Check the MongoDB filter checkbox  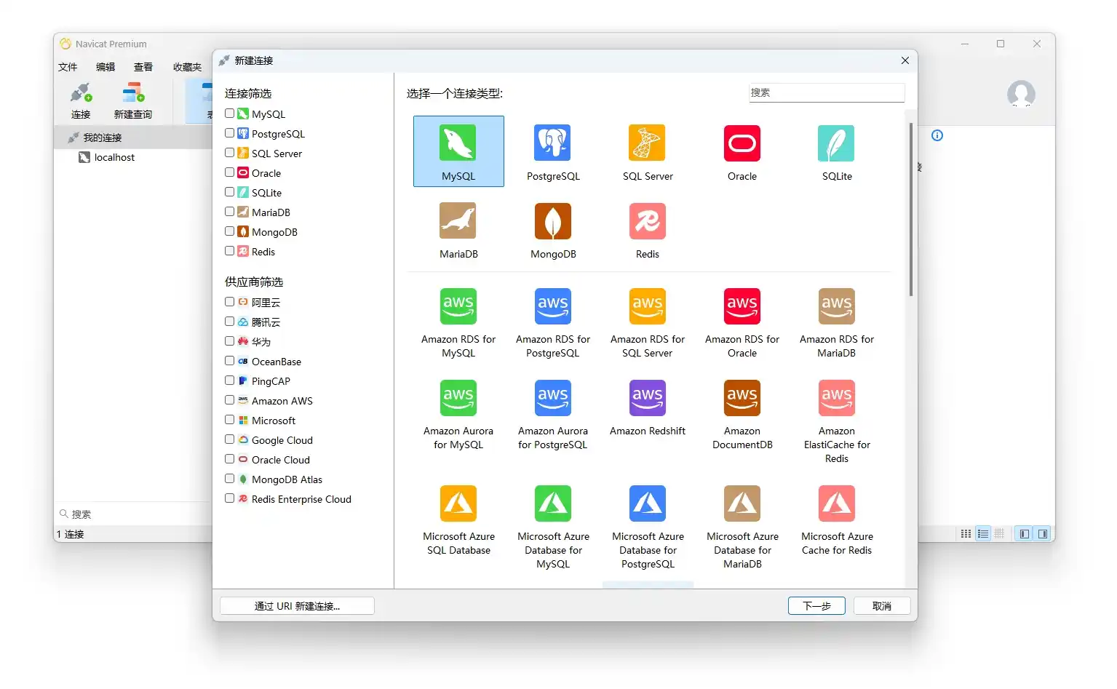point(229,231)
